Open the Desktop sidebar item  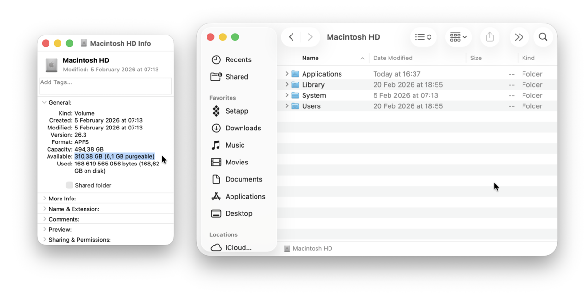tap(239, 213)
